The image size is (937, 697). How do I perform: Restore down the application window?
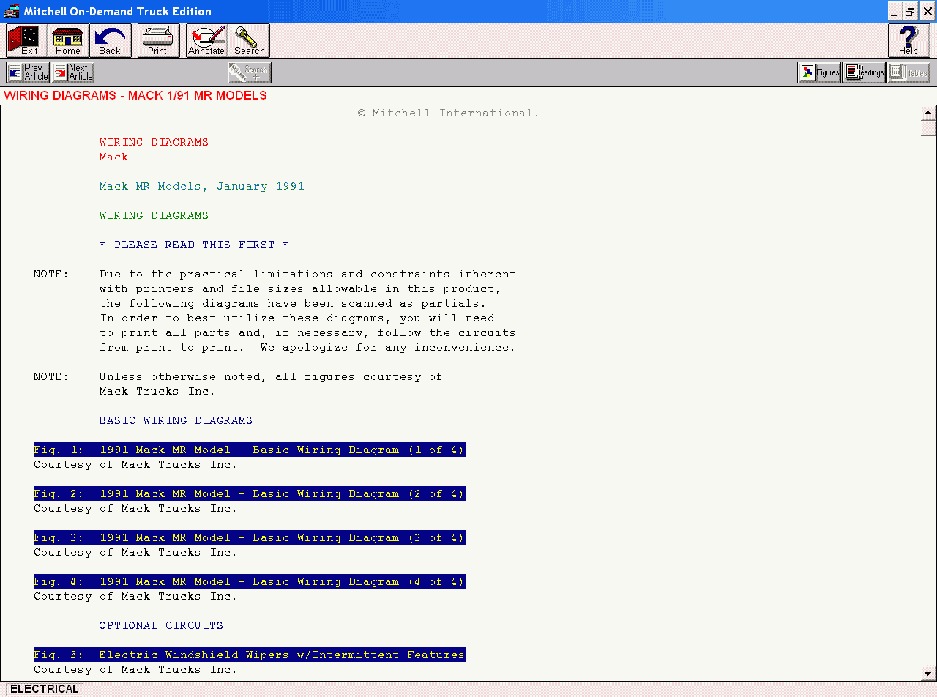click(x=910, y=11)
